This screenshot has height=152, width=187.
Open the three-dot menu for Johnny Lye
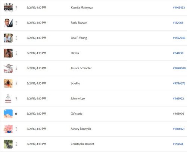[16, 99]
